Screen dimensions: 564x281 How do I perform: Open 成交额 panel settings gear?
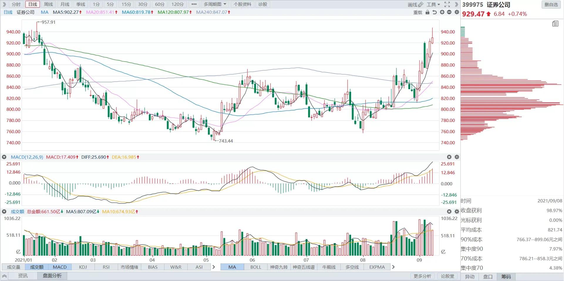pyautogui.click(x=457, y=211)
